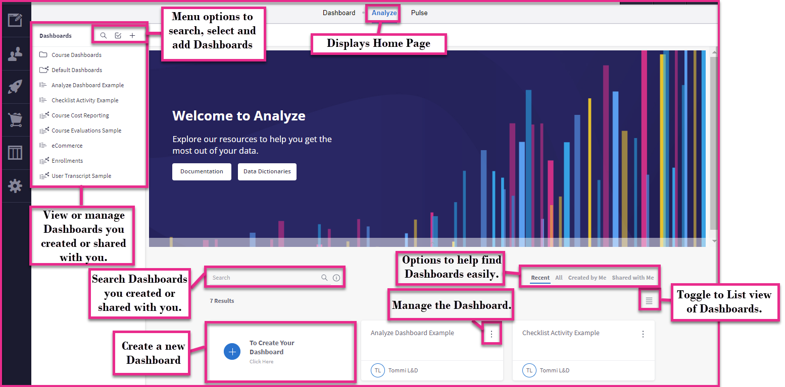Open the shopping cart sidebar icon
Image resolution: width=785 pixels, height=387 pixels.
click(15, 119)
